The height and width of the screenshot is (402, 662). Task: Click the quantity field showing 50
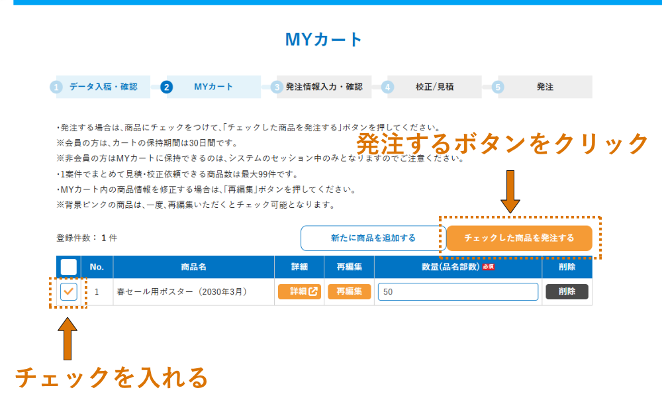pyautogui.click(x=458, y=292)
